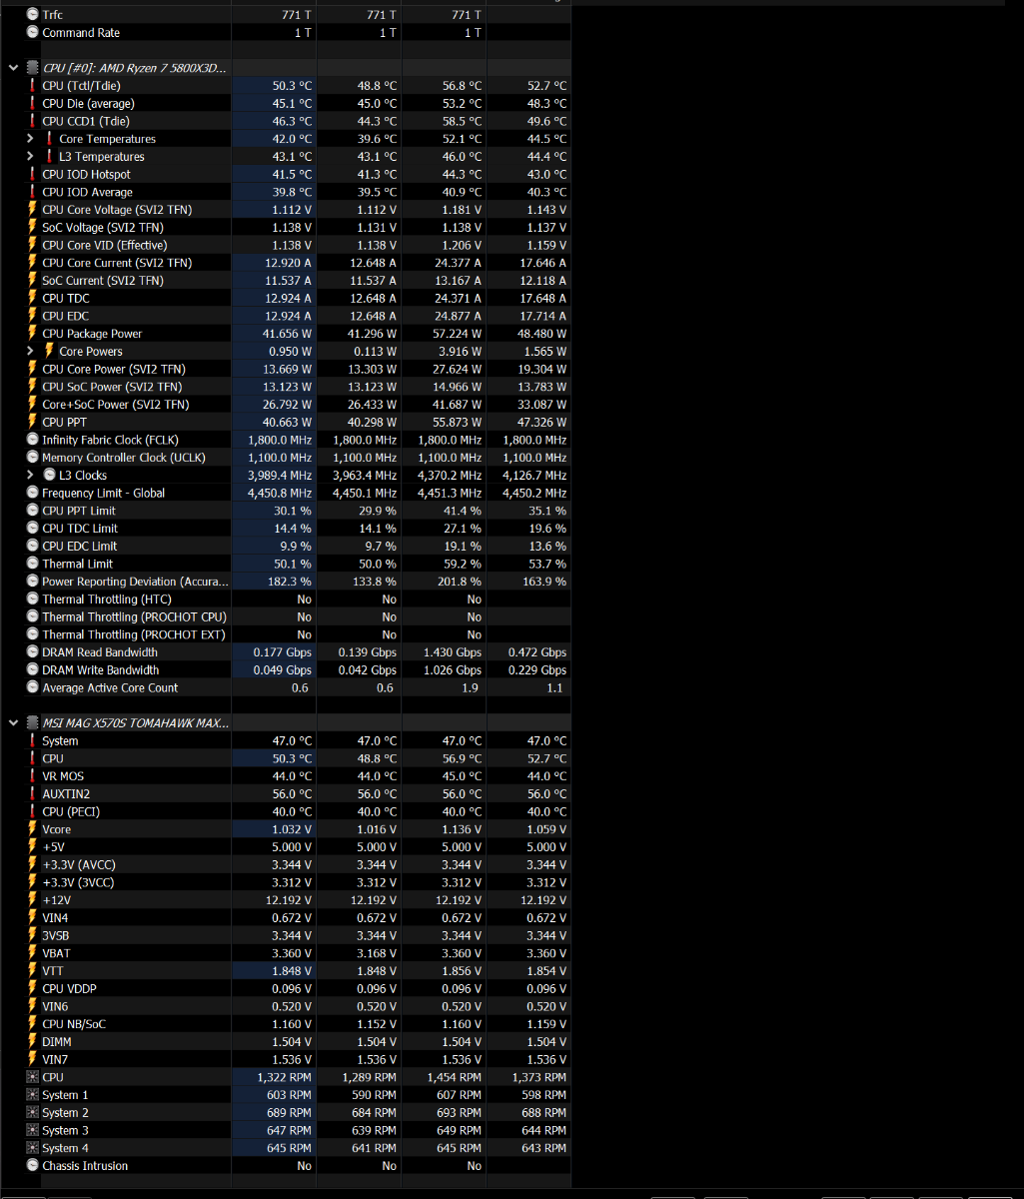Click the 689 RPM System 2 current value

(290, 1113)
